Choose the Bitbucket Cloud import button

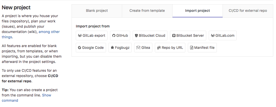[150, 35]
